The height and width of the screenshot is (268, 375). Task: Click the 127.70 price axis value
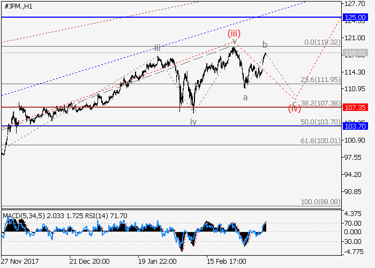355,4
